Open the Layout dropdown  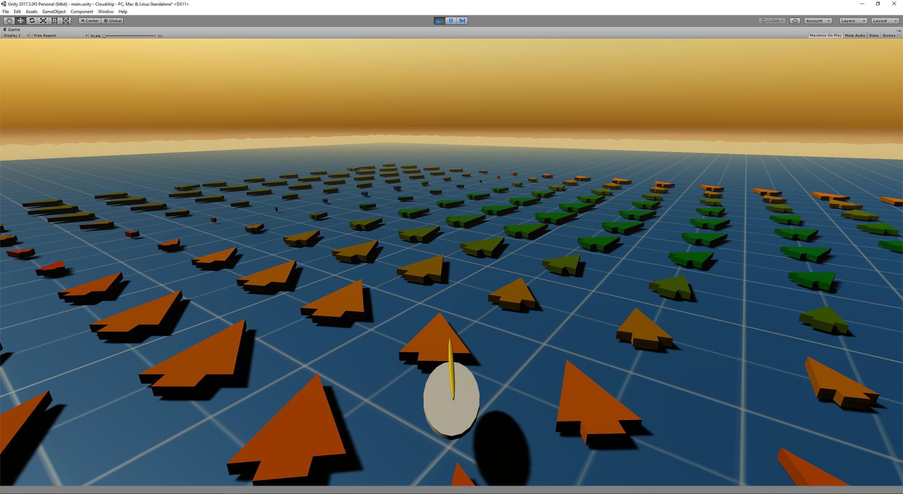click(885, 21)
